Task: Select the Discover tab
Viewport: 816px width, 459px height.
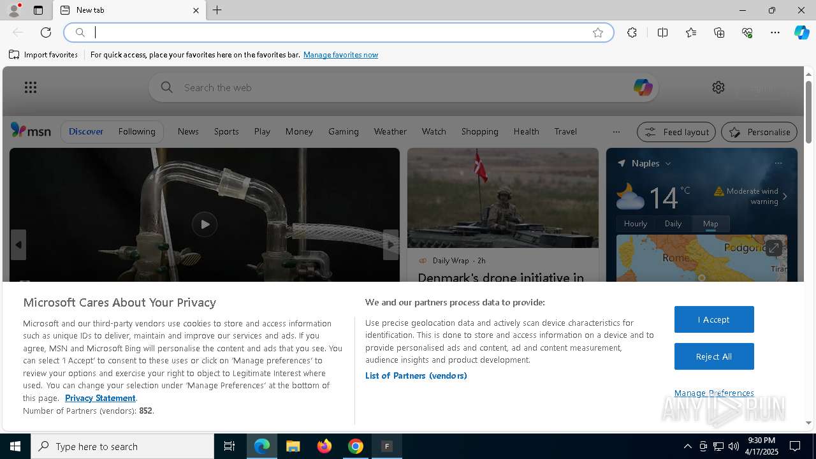Action: (x=86, y=131)
